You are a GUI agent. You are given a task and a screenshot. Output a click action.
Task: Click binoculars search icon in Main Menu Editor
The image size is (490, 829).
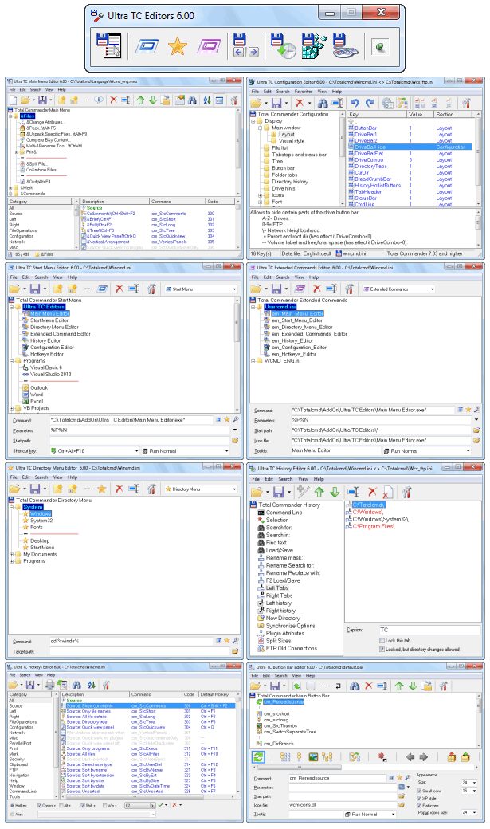coord(192,100)
